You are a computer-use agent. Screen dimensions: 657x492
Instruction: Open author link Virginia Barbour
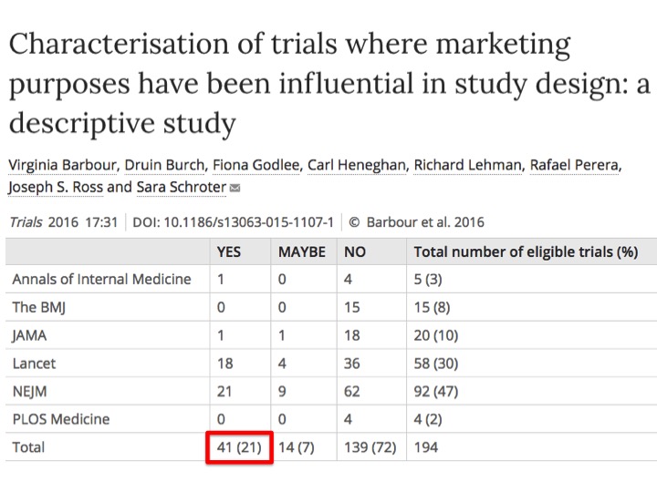click(x=62, y=165)
